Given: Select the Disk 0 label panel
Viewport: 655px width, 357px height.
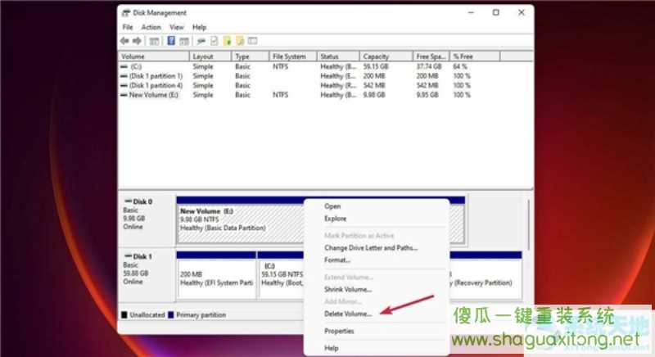Looking at the screenshot, I should point(147,219).
